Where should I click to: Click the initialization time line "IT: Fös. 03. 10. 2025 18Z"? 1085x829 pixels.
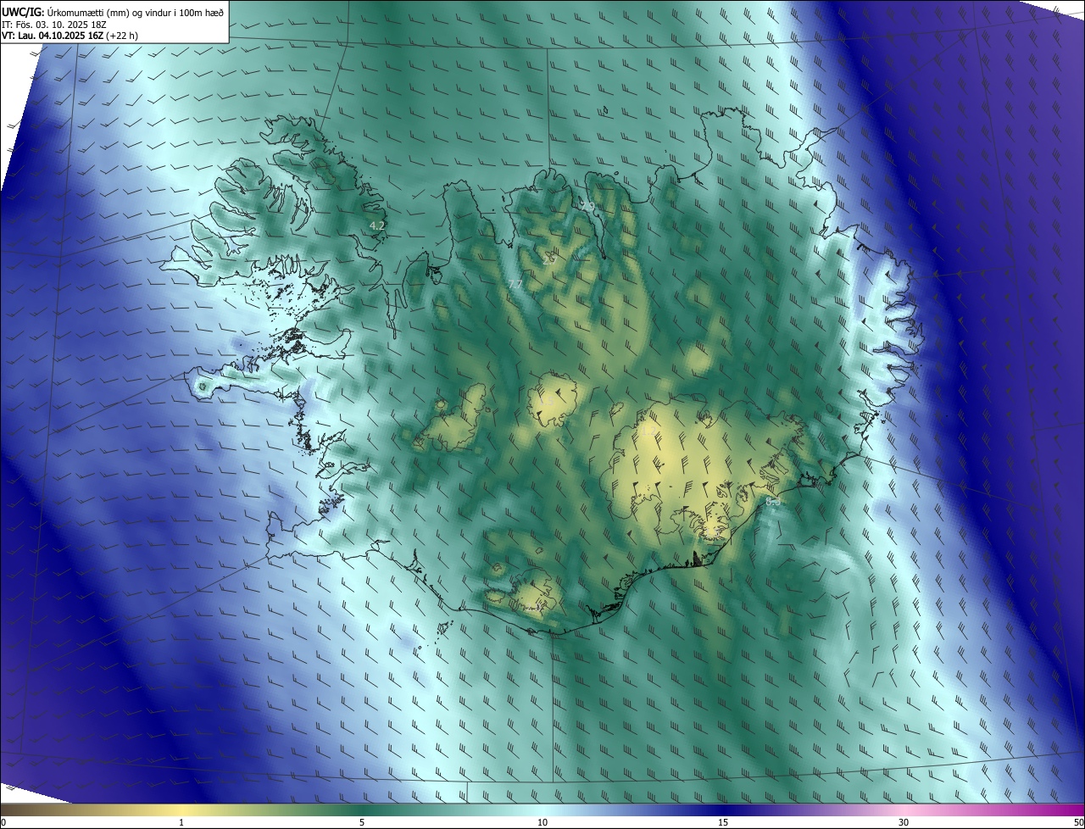point(53,24)
